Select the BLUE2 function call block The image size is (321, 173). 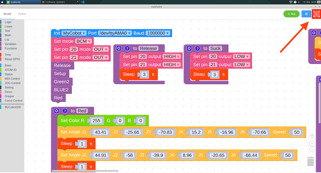coord(61,90)
